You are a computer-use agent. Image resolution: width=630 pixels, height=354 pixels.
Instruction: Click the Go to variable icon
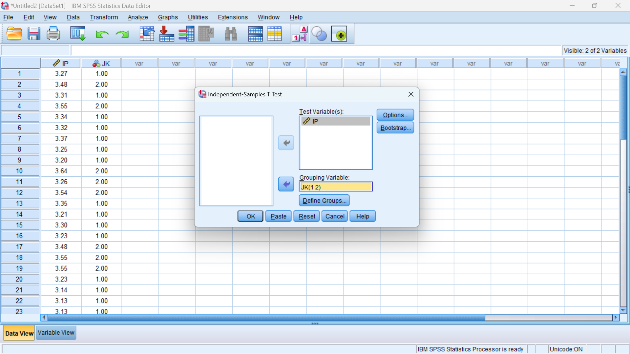click(x=167, y=34)
